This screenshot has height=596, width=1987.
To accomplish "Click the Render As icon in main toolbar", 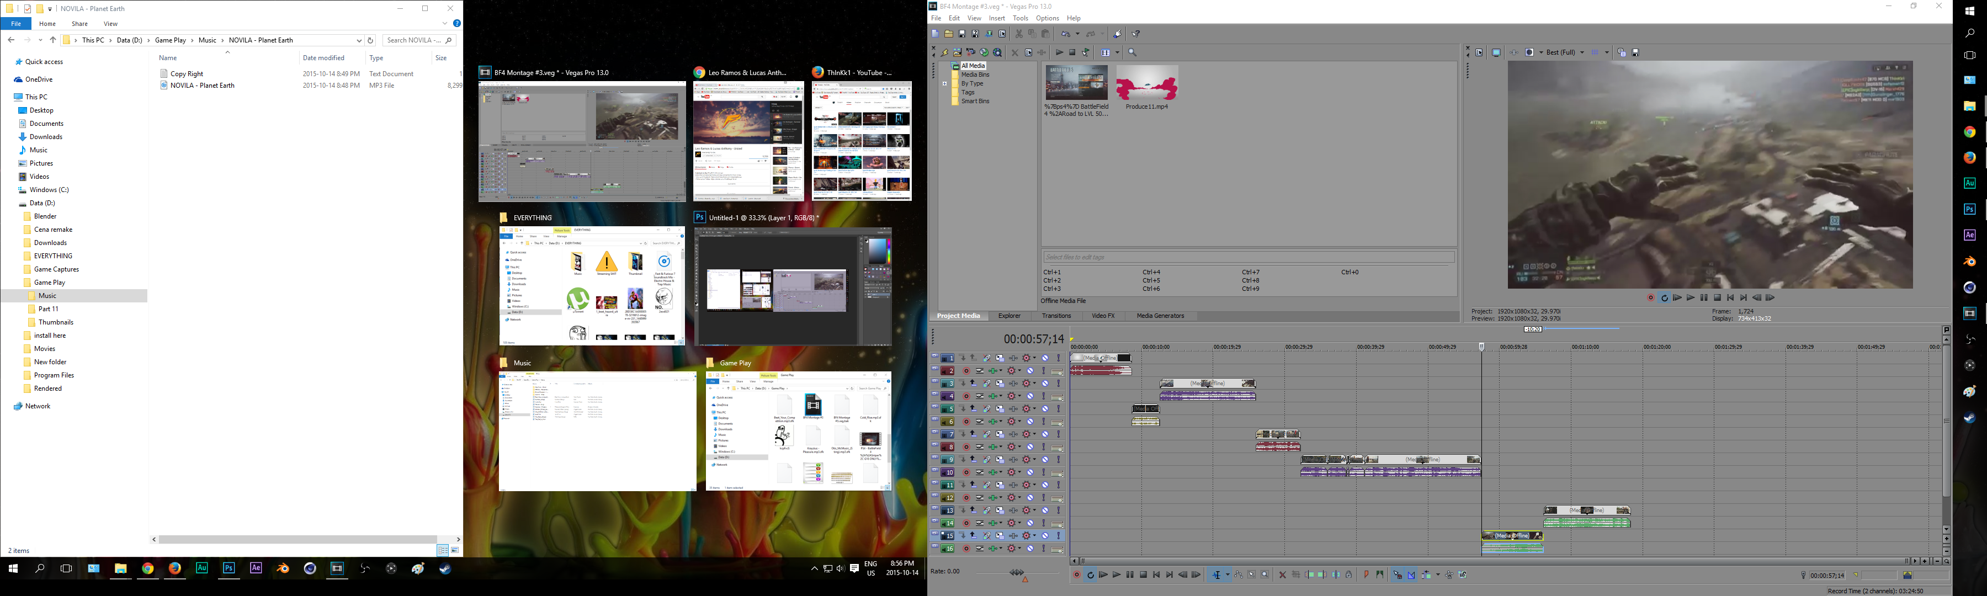I will [989, 34].
